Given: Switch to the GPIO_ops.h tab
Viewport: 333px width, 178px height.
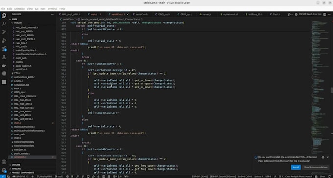Looking at the screenshot, I should 164,15.
